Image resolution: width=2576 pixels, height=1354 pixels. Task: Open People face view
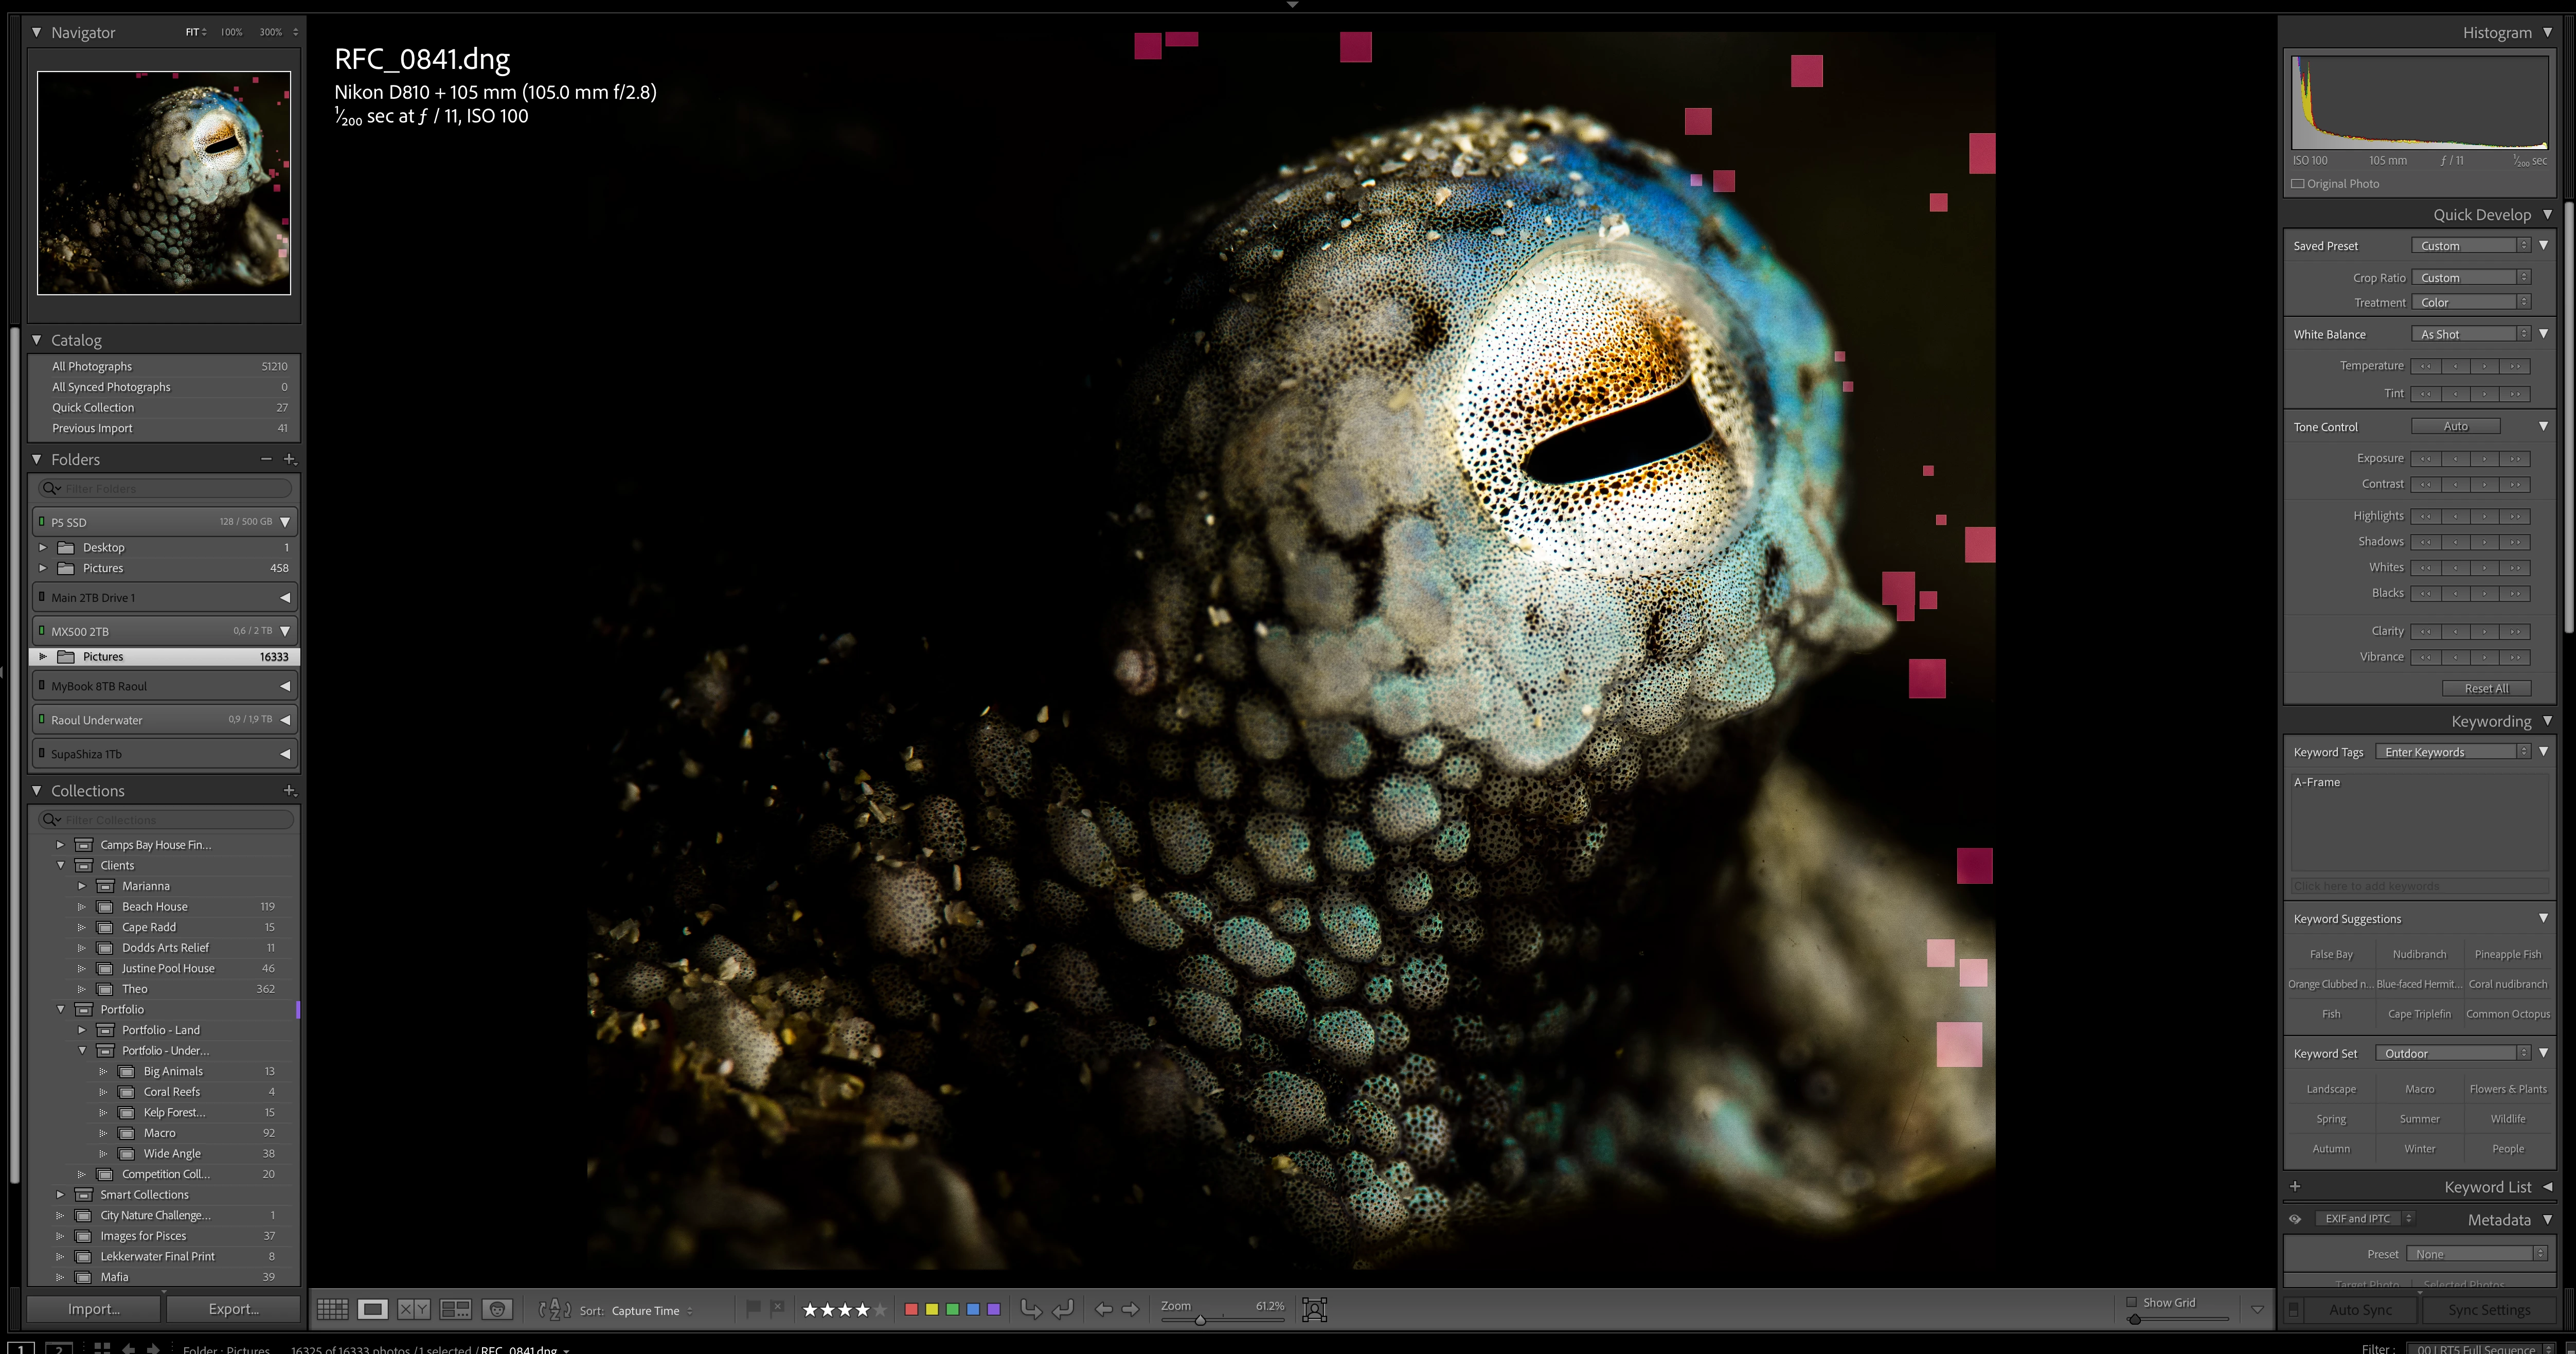pyautogui.click(x=497, y=1309)
